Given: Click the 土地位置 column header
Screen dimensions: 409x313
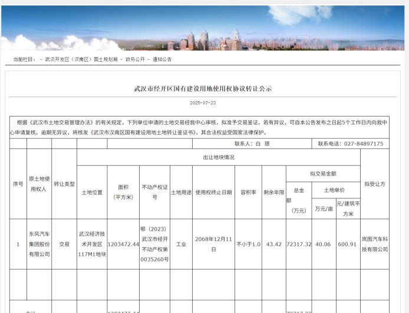Looking at the screenshot, I should pyautogui.click(x=92, y=192).
